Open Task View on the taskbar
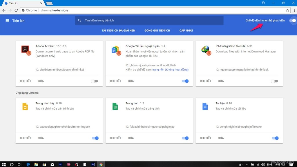Viewport: 297px width, 167px height. pyautogui.click(x=19, y=165)
